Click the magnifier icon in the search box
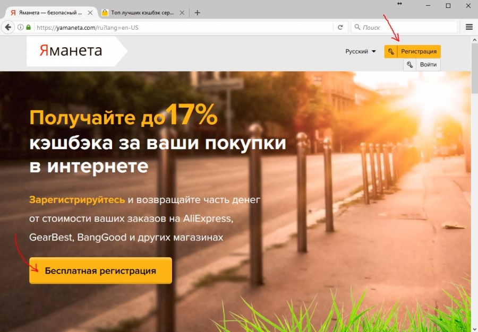The width and height of the screenshot is (478, 332). pyautogui.click(x=357, y=28)
